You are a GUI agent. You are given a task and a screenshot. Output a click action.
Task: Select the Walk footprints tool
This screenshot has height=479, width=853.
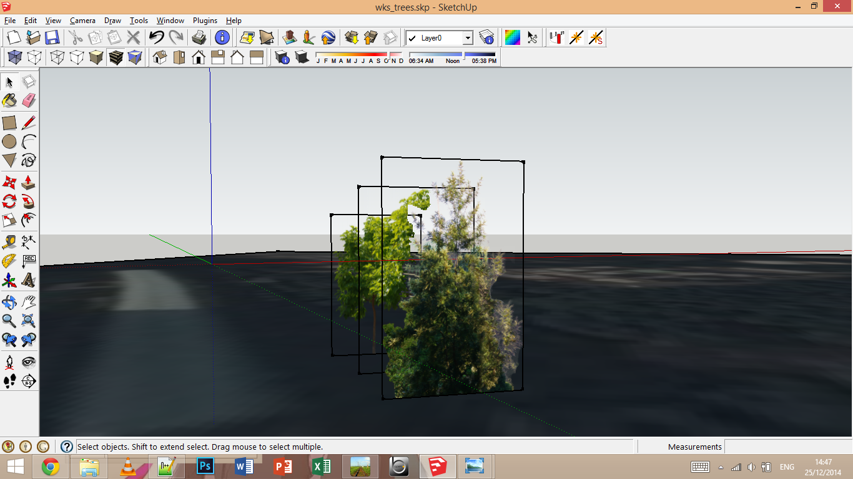click(x=9, y=381)
